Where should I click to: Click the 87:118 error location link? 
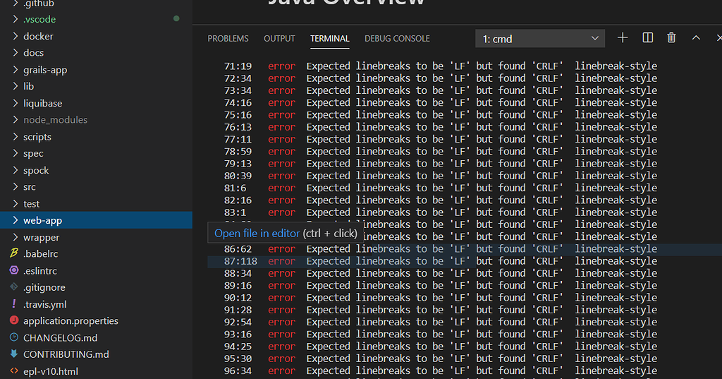point(240,261)
